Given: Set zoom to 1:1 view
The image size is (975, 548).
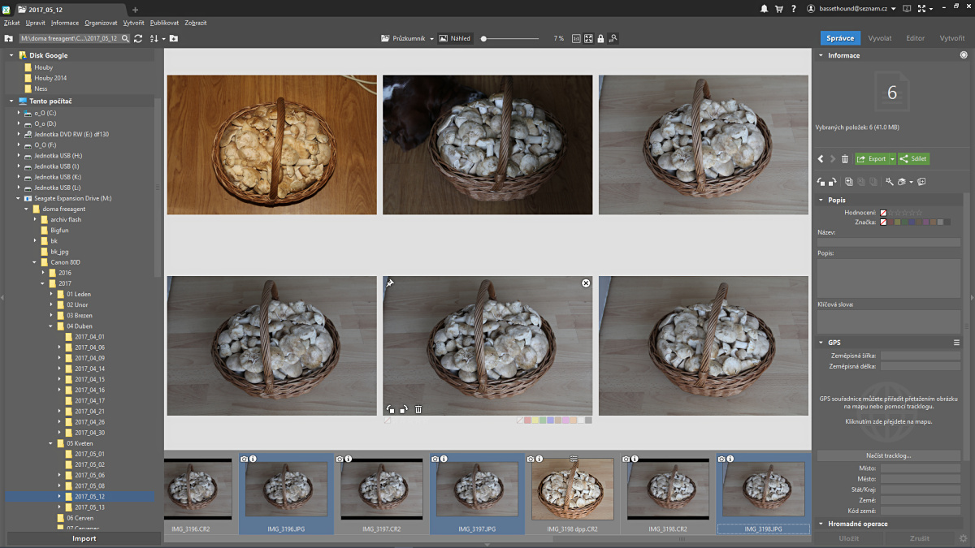Looking at the screenshot, I should tap(576, 38).
